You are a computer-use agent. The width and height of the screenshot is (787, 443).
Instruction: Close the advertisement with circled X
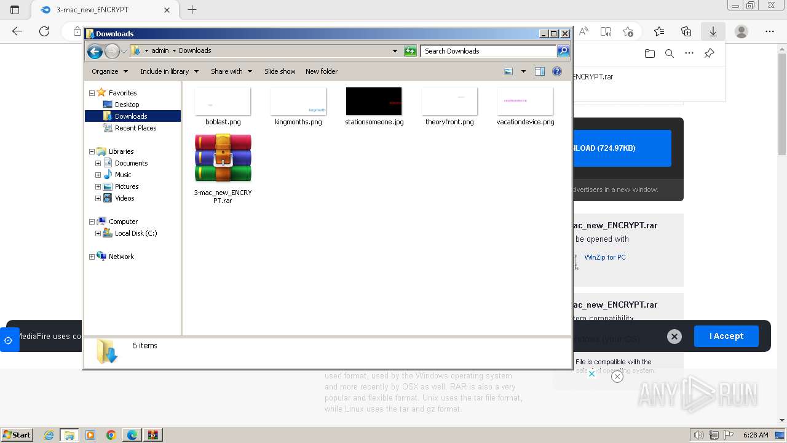[617, 377]
